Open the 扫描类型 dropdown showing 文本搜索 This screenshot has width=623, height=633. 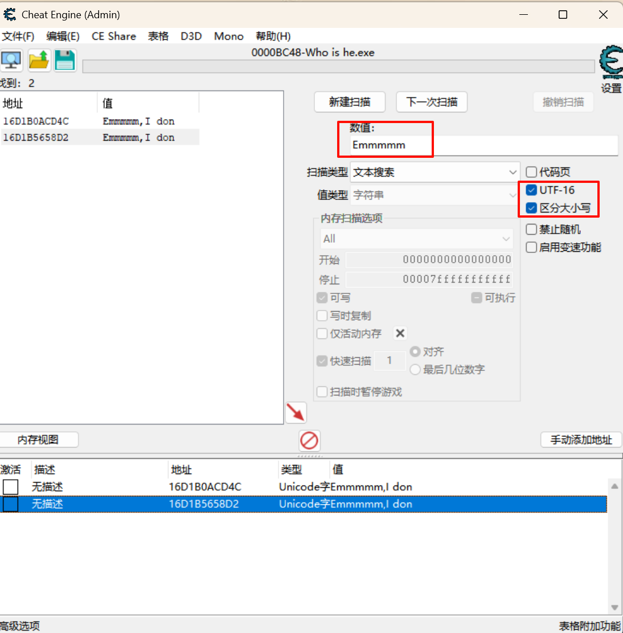point(435,173)
